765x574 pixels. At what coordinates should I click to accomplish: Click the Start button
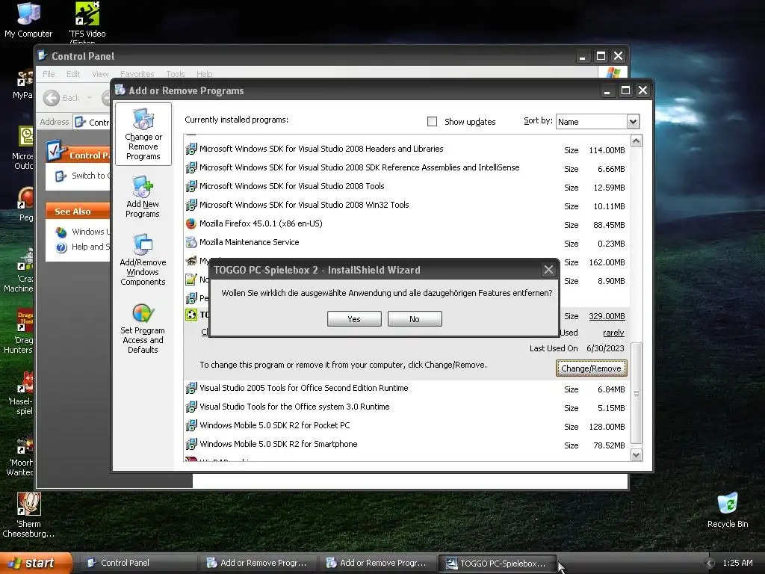[36, 563]
